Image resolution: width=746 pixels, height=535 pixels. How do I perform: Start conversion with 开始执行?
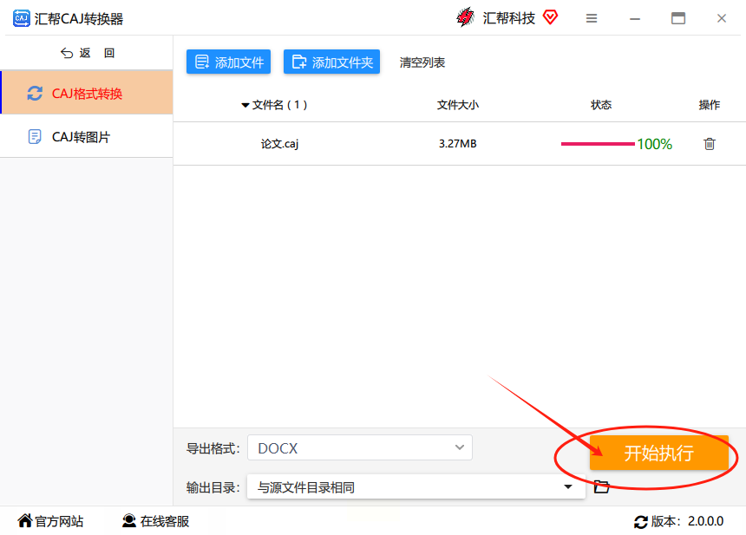coord(659,453)
